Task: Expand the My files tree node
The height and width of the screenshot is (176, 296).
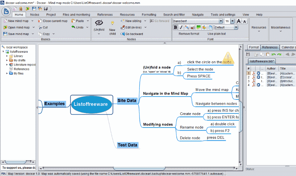Action: (x=7, y=73)
